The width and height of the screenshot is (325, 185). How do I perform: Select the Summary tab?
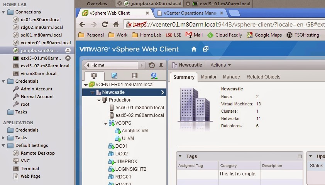(x=184, y=77)
